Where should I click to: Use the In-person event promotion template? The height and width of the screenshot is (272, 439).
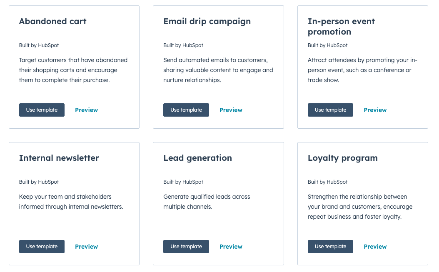point(330,110)
